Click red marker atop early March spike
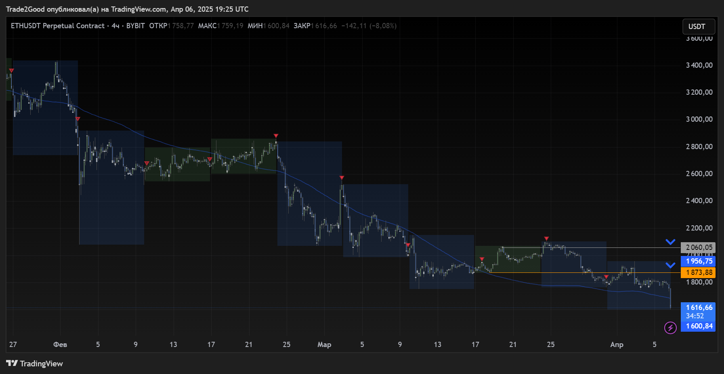The width and height of the screenshot is (724, 374). coord(342,178)
